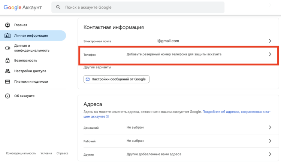Click Добавьте резервный номер телефона text

click(x=174, y=54)
